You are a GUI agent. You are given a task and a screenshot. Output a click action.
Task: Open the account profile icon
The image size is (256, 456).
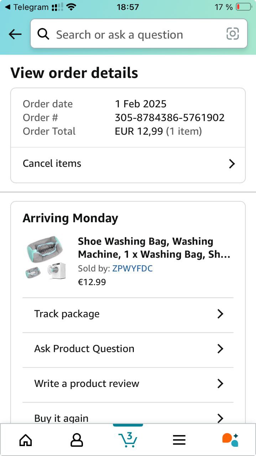point(77,440)
